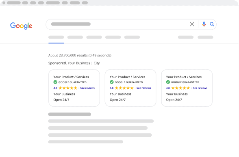Click Your Business name in third card
The width and height of the screenshot is (239, 157).
177,94
